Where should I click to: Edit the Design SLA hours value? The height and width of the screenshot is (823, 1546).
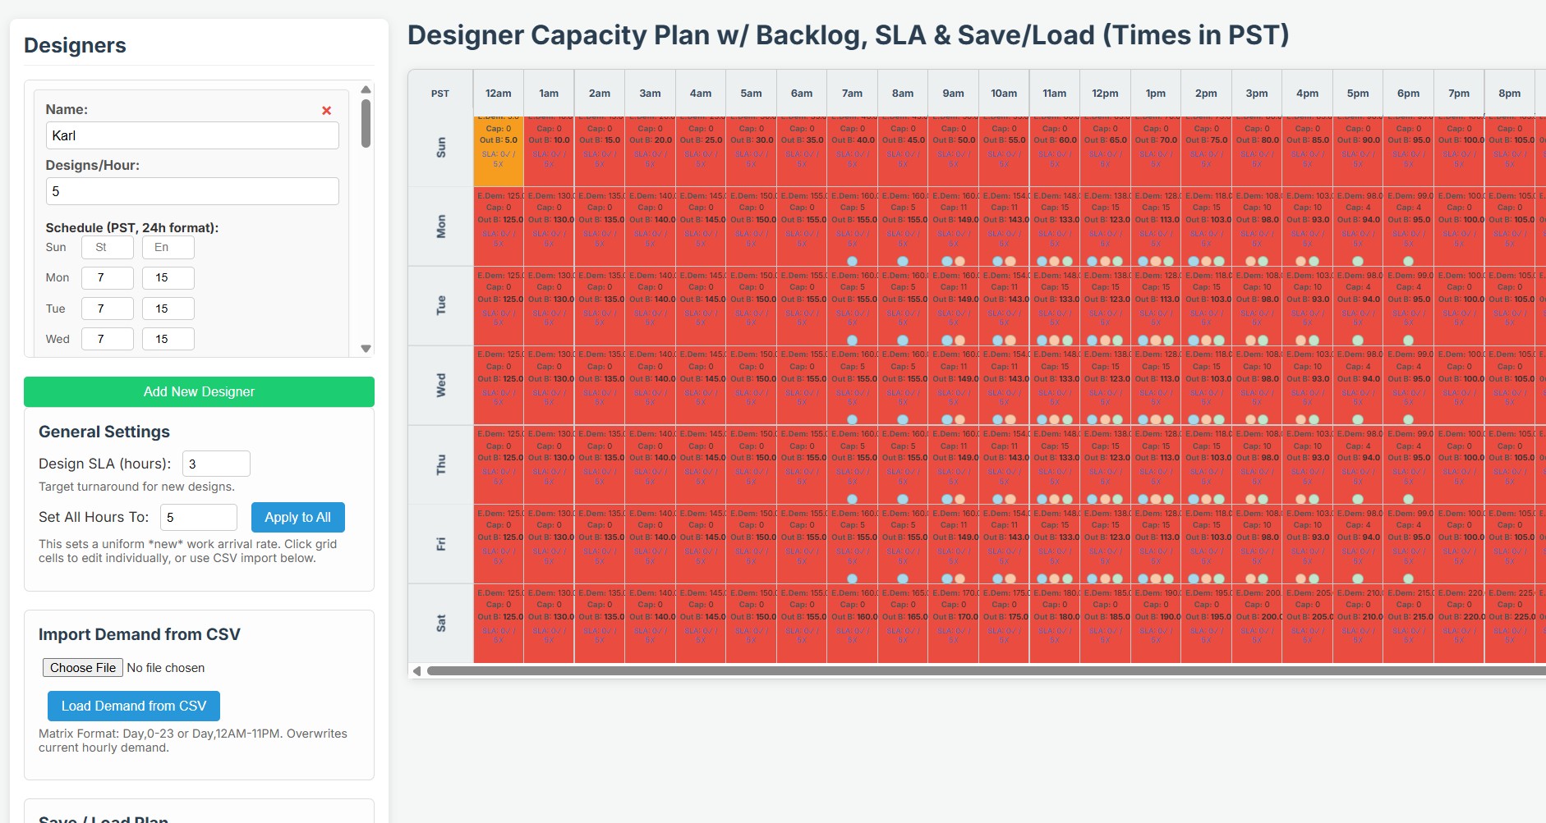pyautogui.click(x=216, y=463)
